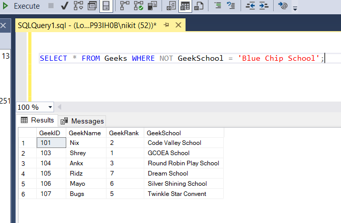Comment out the selected lines
The width and height of the screenshot is (341, 223).
pos(218,6)
